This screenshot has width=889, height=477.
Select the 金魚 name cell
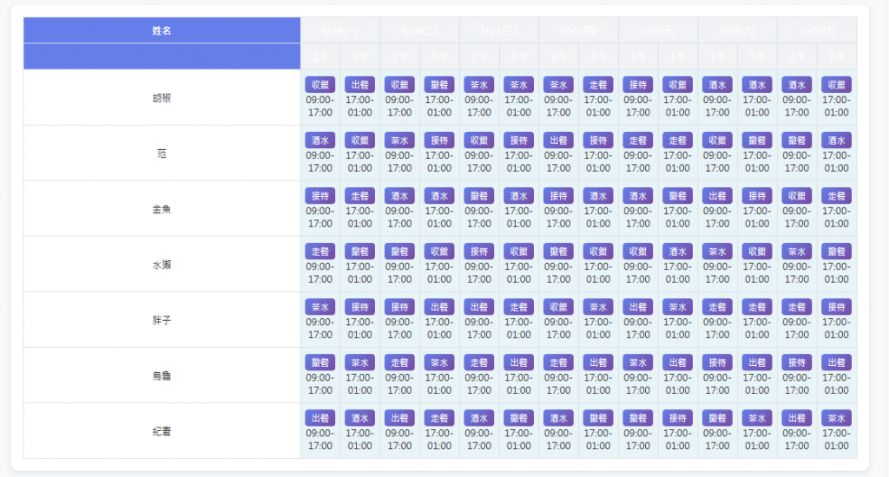pos(161,208)
